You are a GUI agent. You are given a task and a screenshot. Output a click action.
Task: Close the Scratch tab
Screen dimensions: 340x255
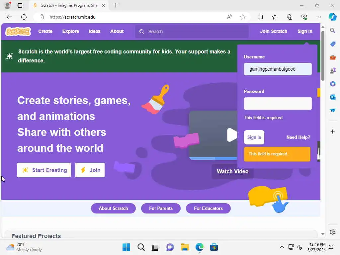click(x=104, y=5)
